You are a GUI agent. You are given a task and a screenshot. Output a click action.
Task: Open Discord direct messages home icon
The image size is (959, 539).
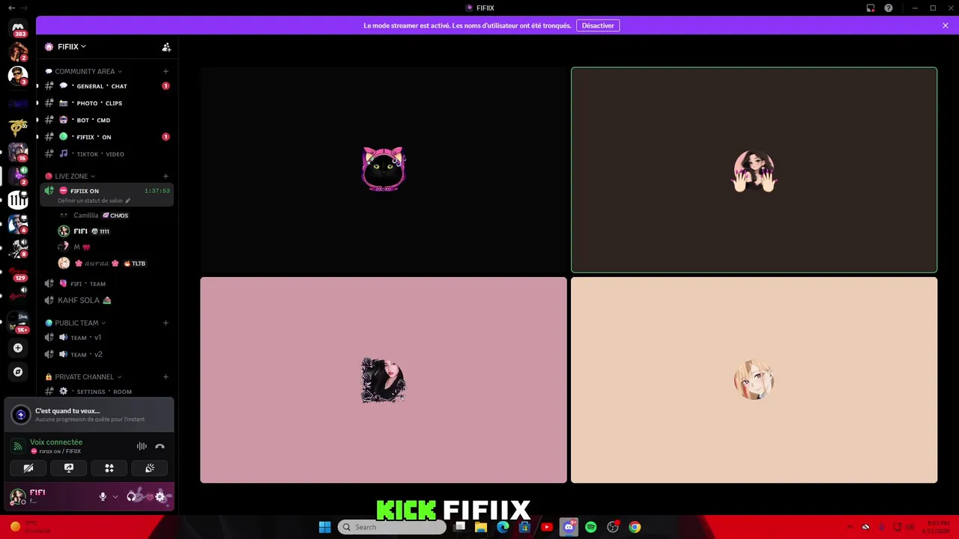point(18,28)
